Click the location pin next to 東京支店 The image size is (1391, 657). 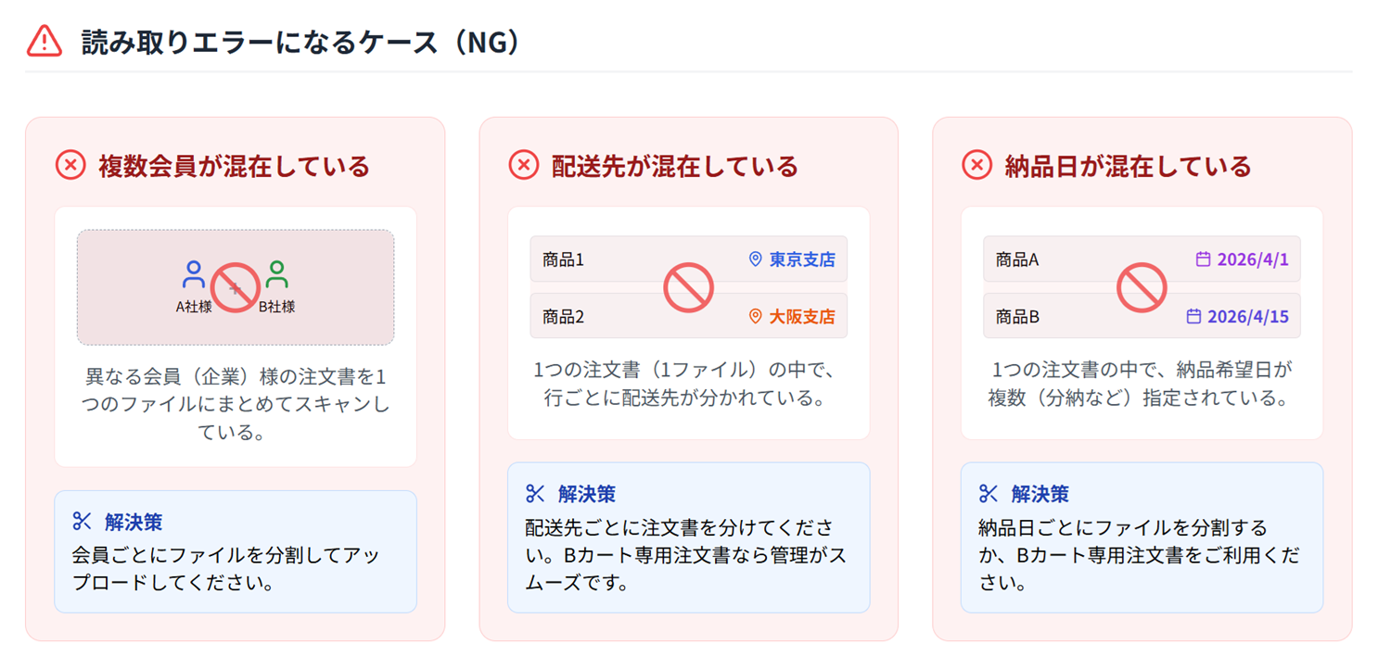tap(755, 259)
